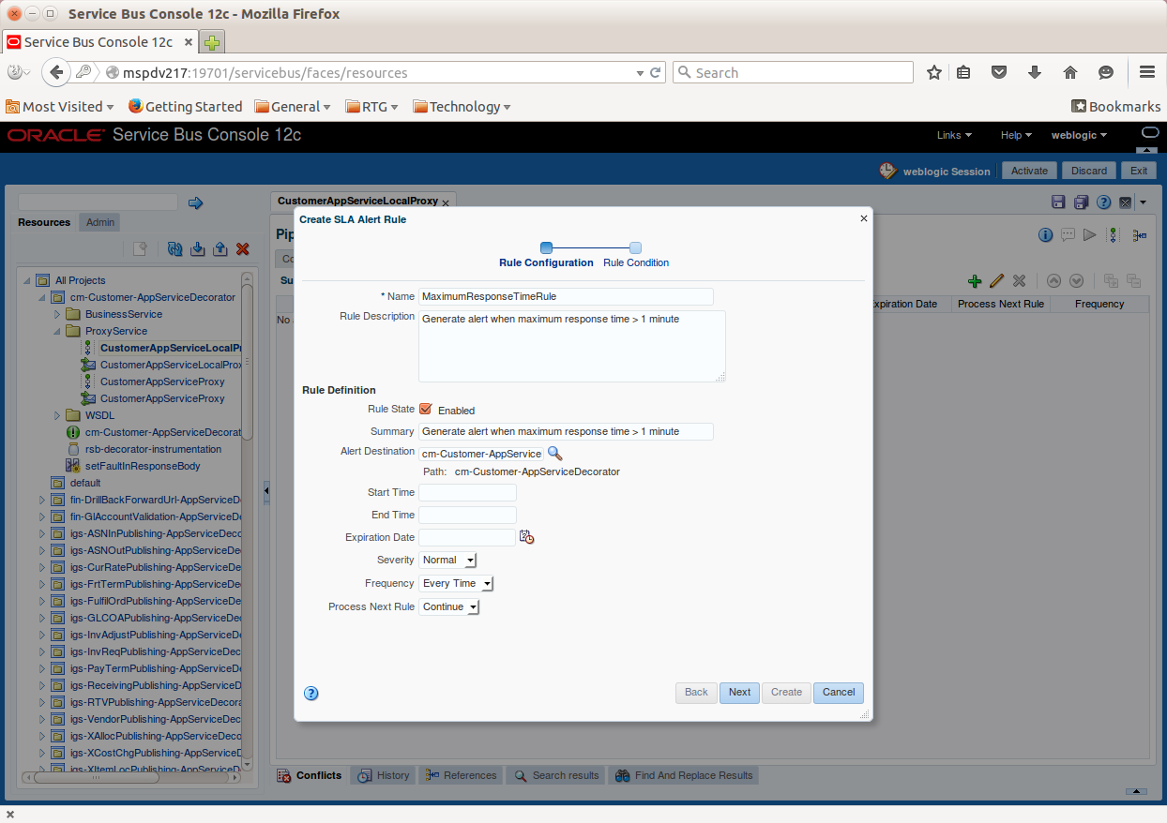Click the Exit button
The width and height of the screenshot is (1167, 823).
[1139, 171]
